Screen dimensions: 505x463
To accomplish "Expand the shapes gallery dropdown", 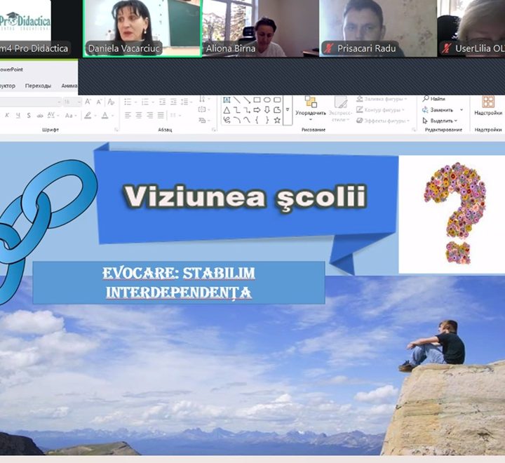I will click(x=288, y=110).
